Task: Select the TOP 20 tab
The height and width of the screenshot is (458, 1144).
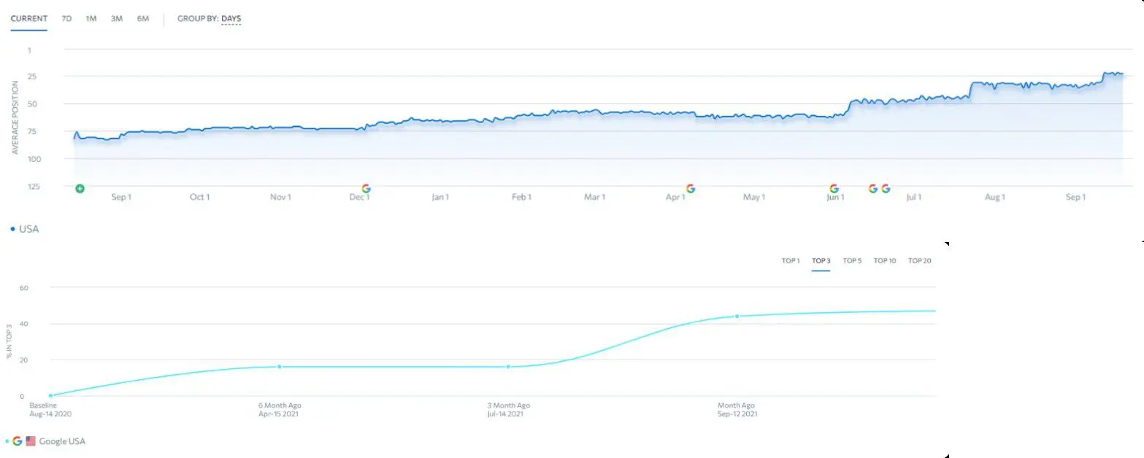Action: click(x=920, y=260)
